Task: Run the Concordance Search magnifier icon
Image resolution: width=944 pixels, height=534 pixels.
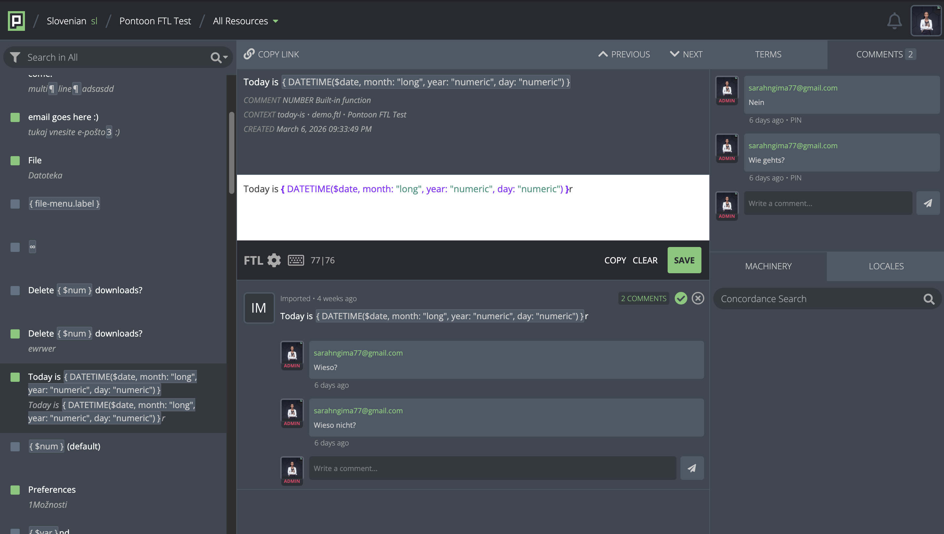Action: coord(929,299)
